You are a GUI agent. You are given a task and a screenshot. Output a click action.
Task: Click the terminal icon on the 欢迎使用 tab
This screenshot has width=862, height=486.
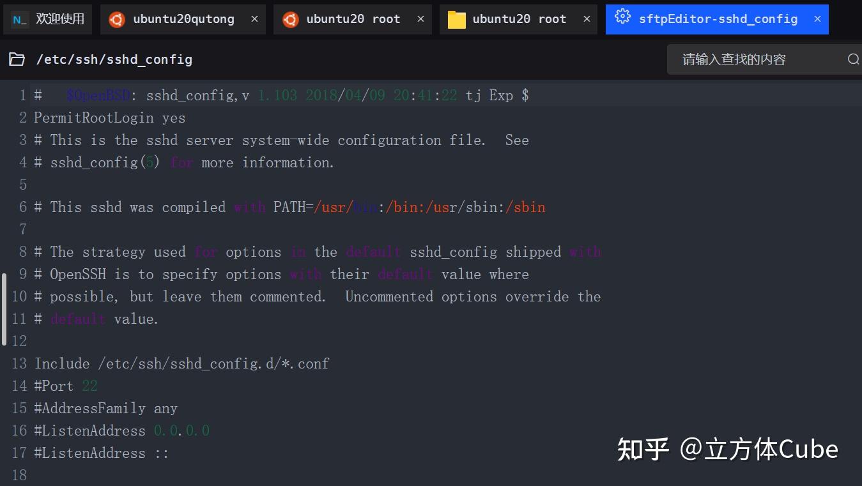(19, 19)
